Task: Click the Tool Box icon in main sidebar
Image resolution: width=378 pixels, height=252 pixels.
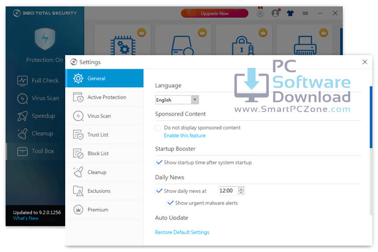Action: point(23,151)
